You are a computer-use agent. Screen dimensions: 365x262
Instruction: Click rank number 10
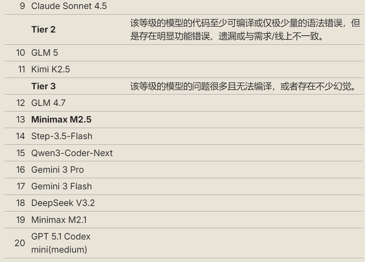(x=20, y=53)
